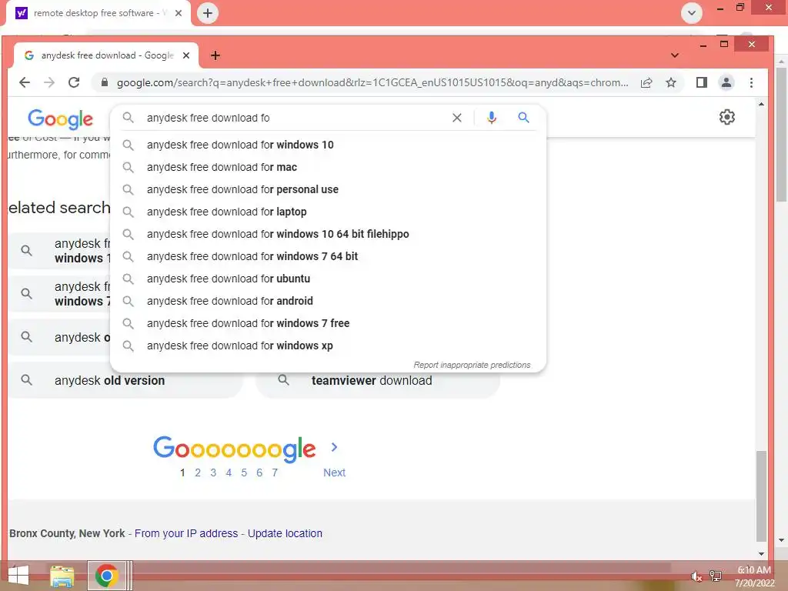Open Google quick settings gear icon

click(726, 117)
